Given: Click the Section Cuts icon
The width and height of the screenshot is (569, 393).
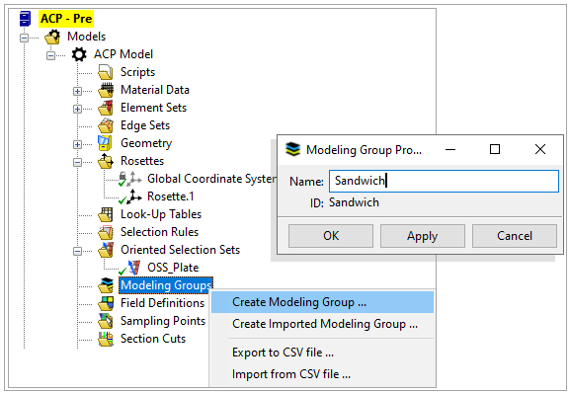Looking at the screenshot, I should click(x=106, y=339).
